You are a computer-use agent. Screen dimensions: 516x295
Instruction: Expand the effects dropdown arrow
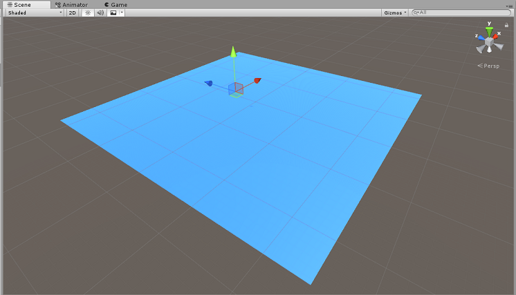122,12
